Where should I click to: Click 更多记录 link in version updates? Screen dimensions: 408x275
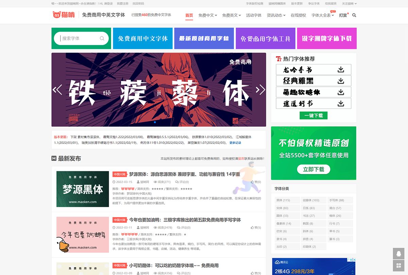click(x=235, y=143)
